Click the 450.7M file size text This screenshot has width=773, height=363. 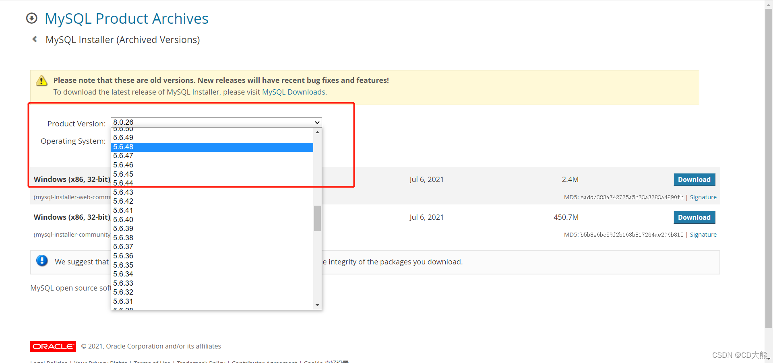tap(566, 217)
